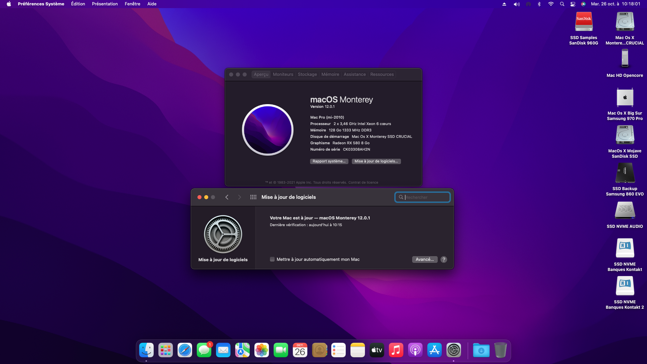Image resolution: width=647 pixels, height=364 pixels.
Task: Open the App Store from the dock
Action: pyautogui.click(x=434, y=351)
